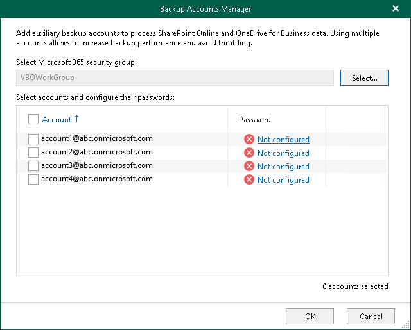411x330 pixels.
Task: Check the account2@abc.onmicrosoft.com checkbox
Action: [x=33, y=153]
